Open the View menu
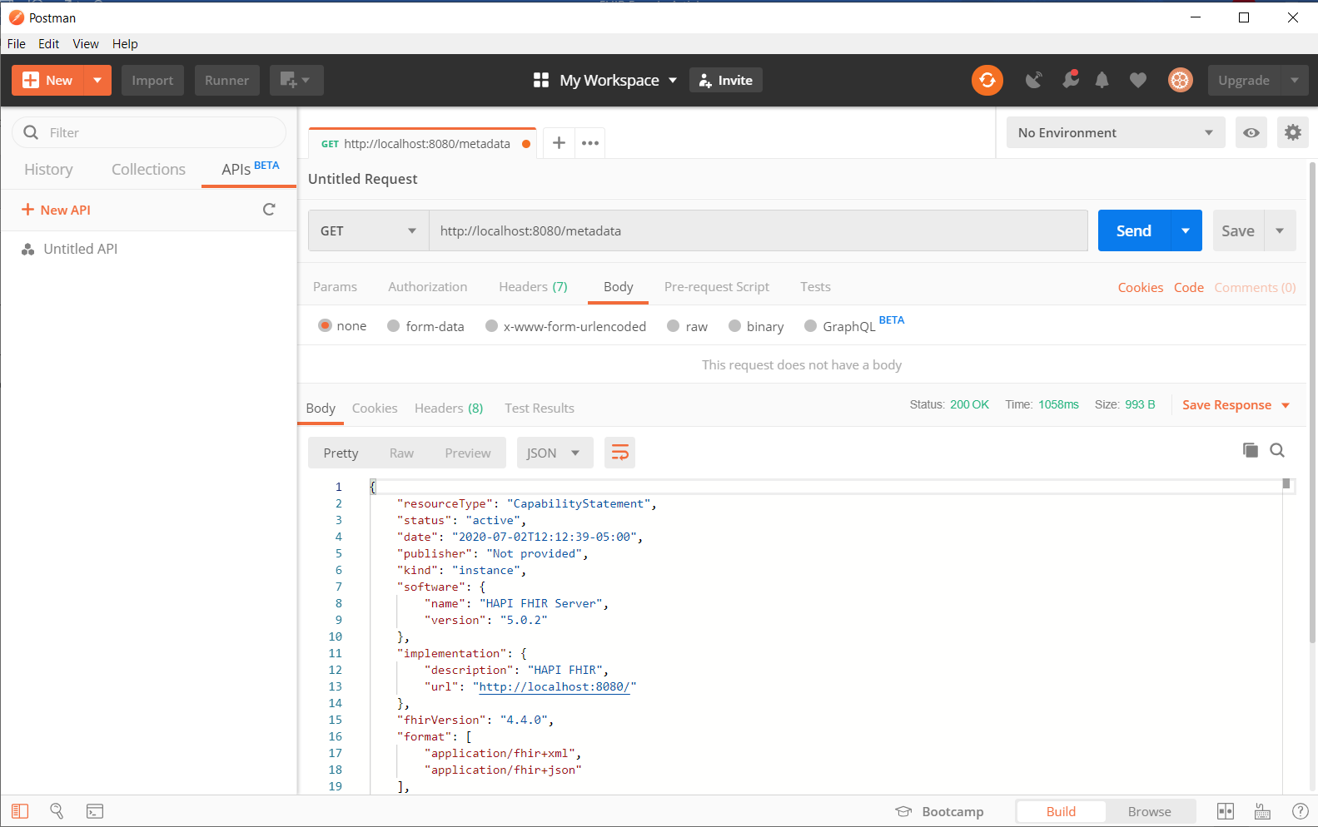The height and width of the screenshot is (827, 1318). click(86, 43)
